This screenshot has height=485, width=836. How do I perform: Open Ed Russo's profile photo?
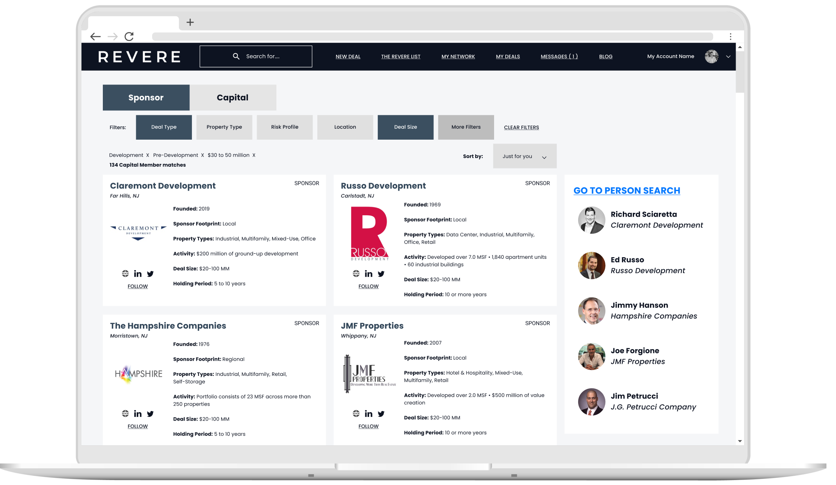click(591, 265)
